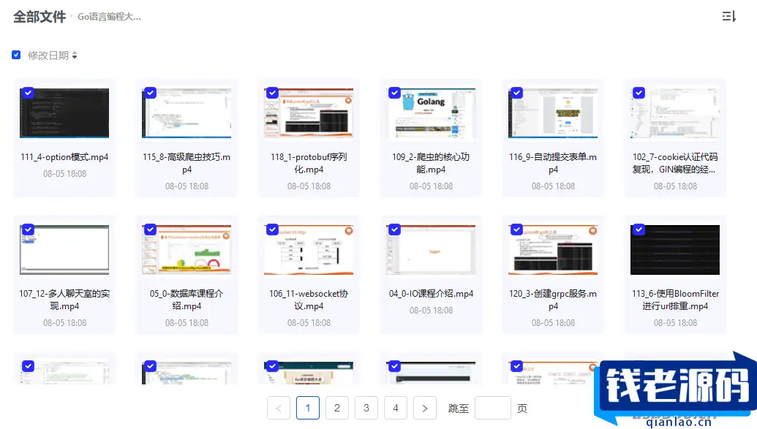Open thumbnail of 106_11-websocket协议.mp4

pos(309,249)
